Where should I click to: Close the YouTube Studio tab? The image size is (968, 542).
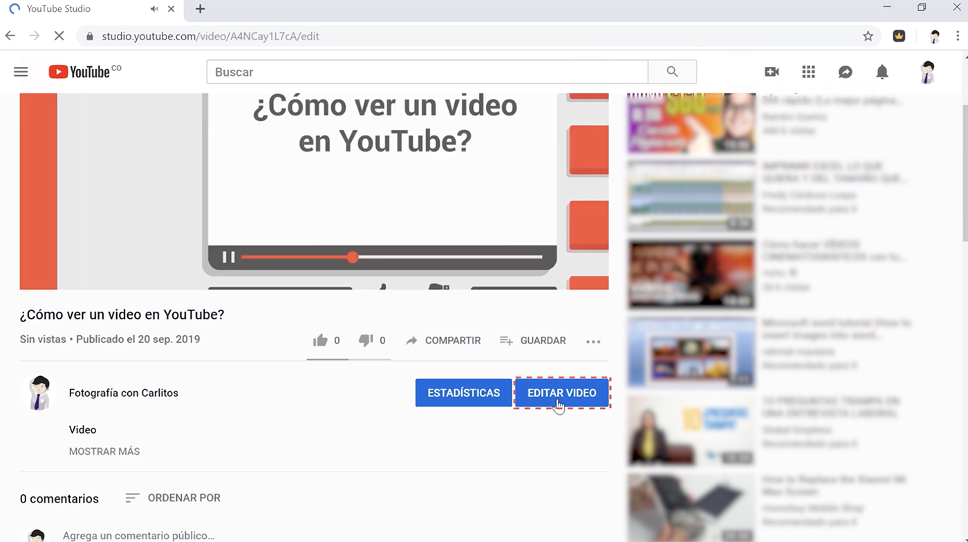(171, 9)
